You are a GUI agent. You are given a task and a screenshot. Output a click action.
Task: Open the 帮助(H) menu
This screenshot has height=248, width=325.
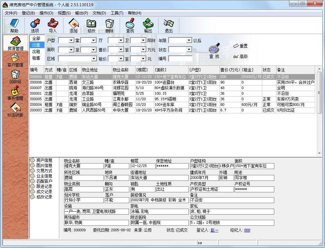pos(135,13)
